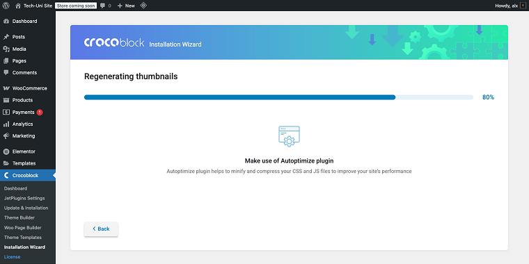Click the Installation Wizard header title
The width and height of the screenshot is (529, 264).
click(x=175, y=44)
